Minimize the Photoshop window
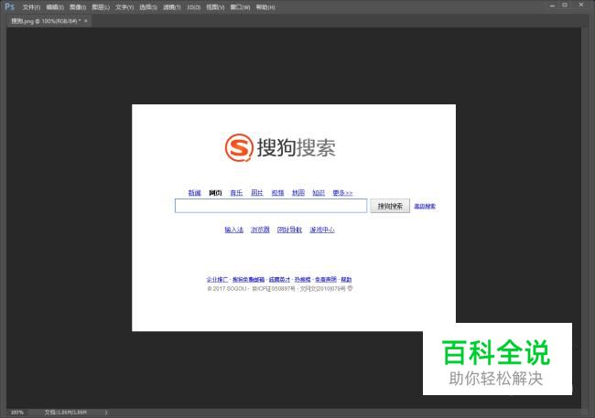 pyautogui.click(x=552, y=5)
